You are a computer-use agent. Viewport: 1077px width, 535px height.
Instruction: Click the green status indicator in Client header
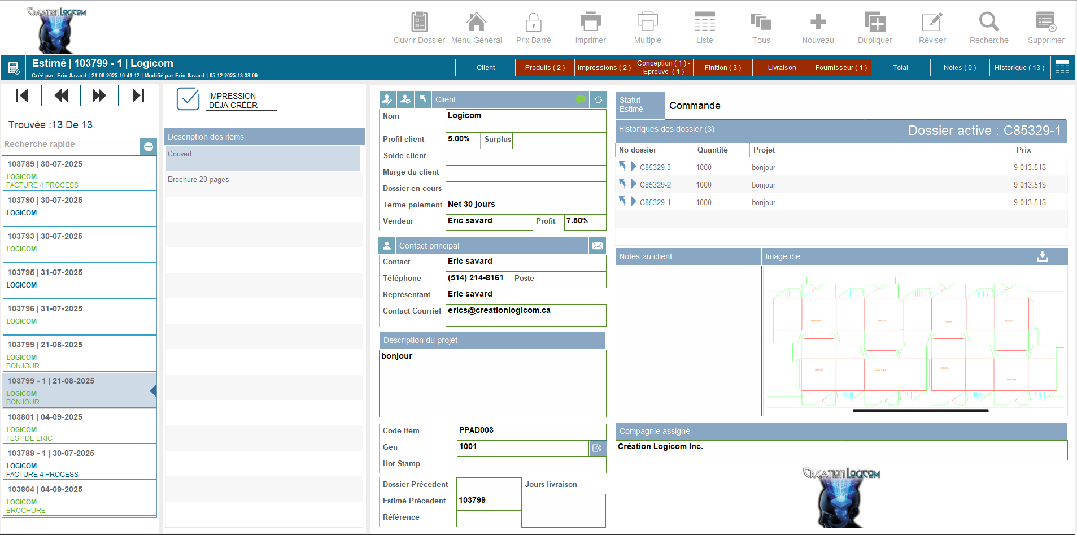581,99
